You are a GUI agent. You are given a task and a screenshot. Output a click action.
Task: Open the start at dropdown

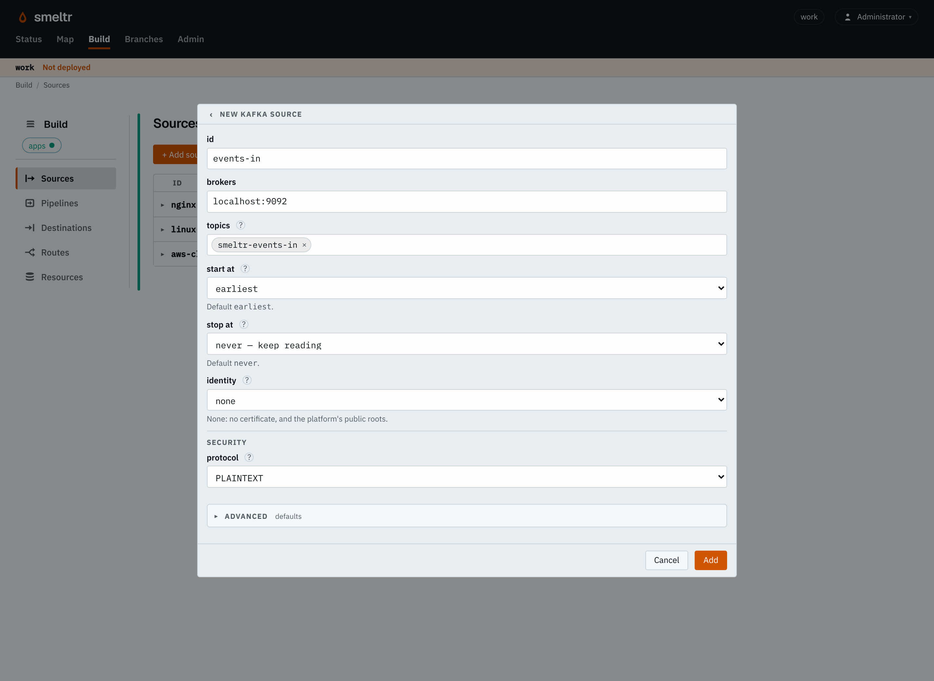(x=467, y=288)
